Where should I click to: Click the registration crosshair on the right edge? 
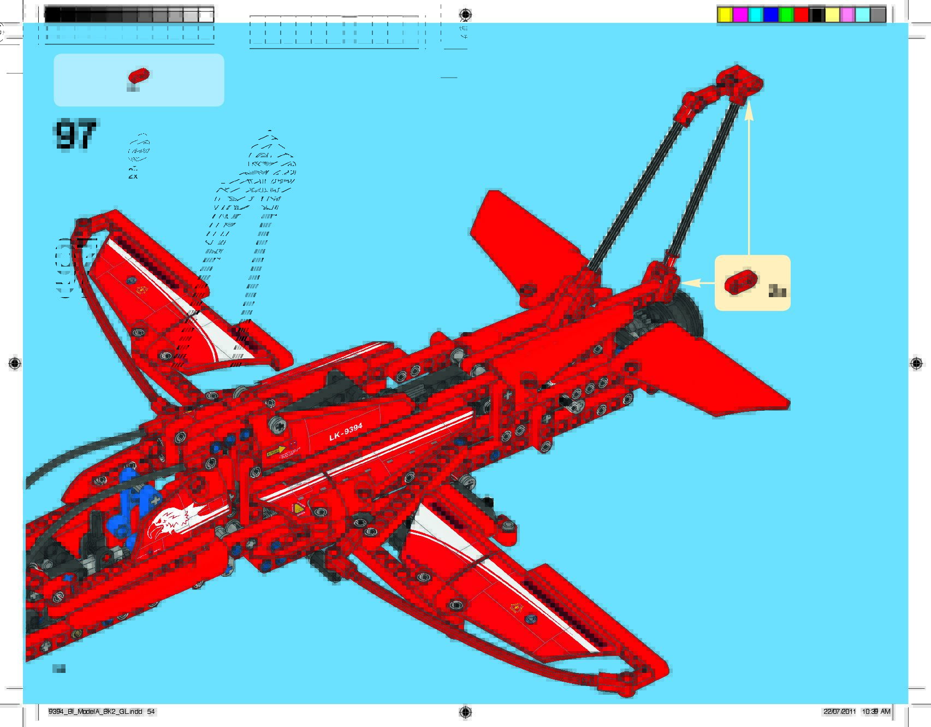click(x=916, y=363)
